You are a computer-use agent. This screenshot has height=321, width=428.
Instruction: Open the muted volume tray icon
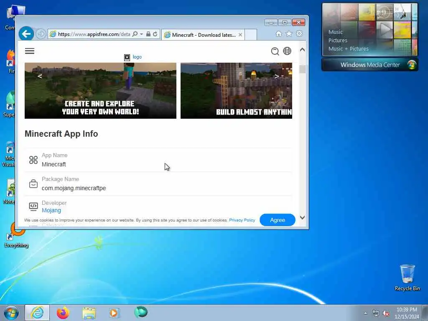pos(386,313)
